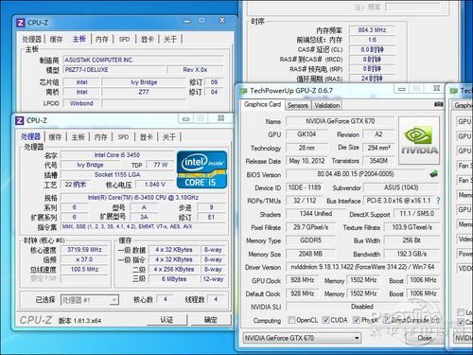Click the GPU Name field NVIDIA GeForce GTX 670
The width and height of the screenshot is (473, 355).
pyautogui.click(x=340, y=121)
